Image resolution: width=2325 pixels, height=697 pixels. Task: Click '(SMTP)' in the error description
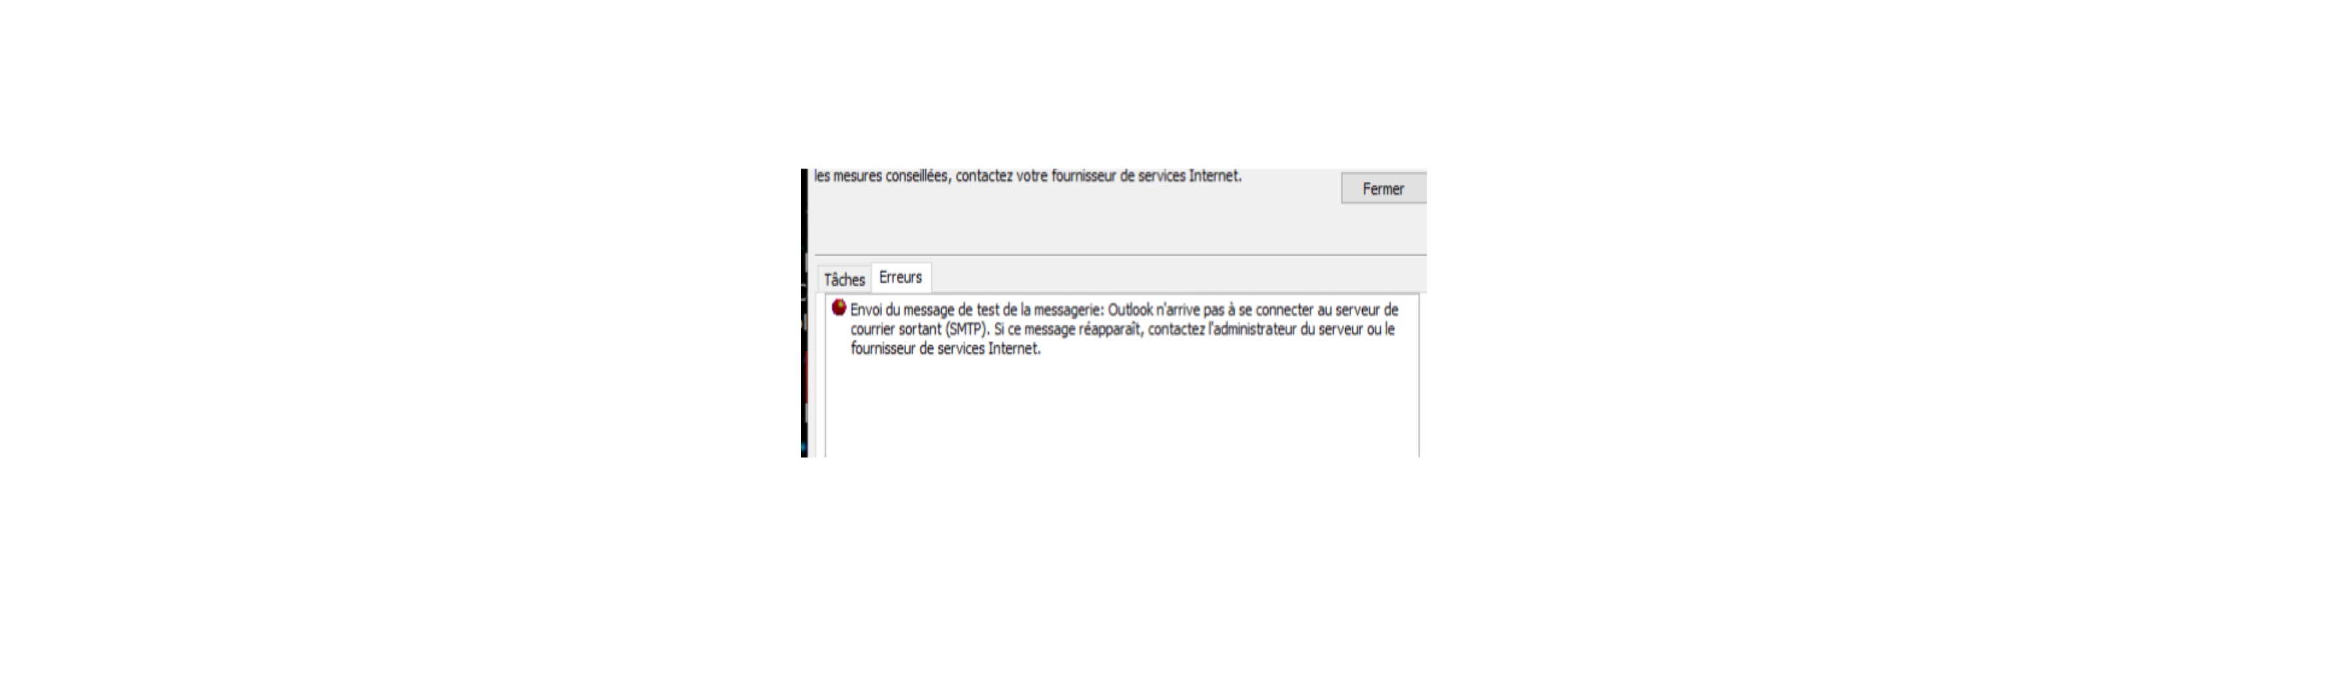point(967,329)
